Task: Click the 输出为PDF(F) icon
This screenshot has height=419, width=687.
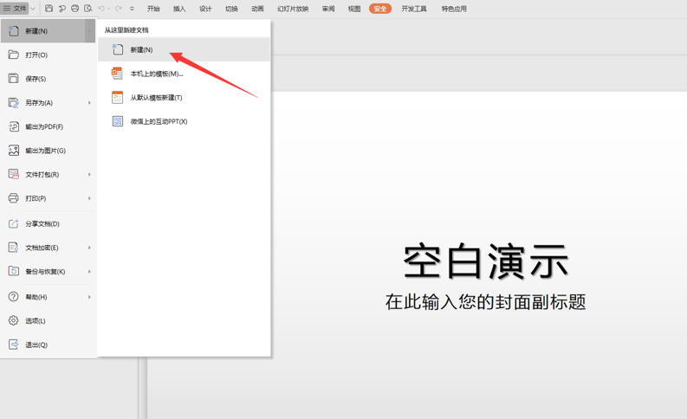Action: click(14, 126)
